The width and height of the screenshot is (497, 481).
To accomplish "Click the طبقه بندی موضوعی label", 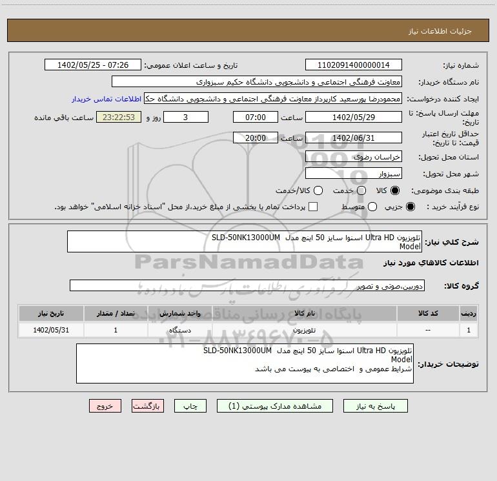I will 445,190.
